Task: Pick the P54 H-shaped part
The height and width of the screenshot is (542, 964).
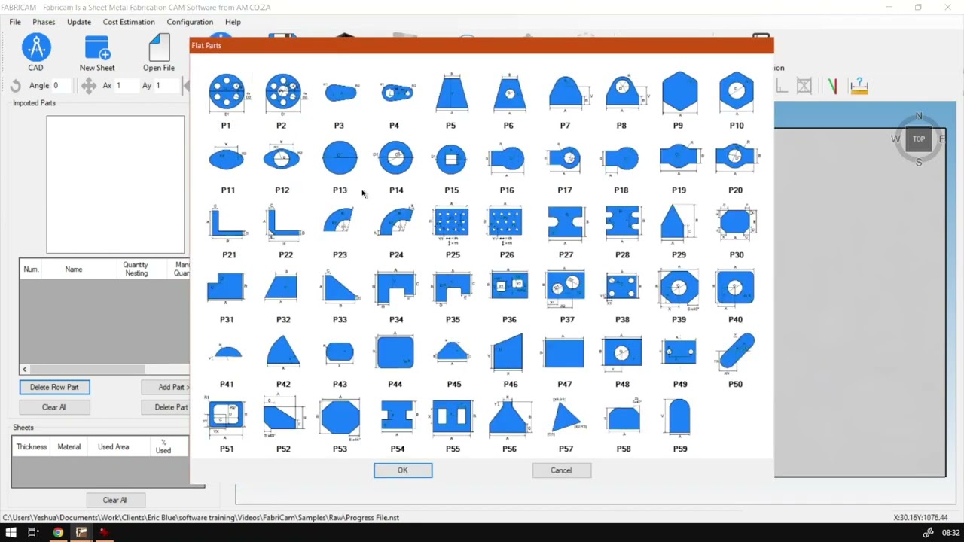Action: (x=397, y=416)
